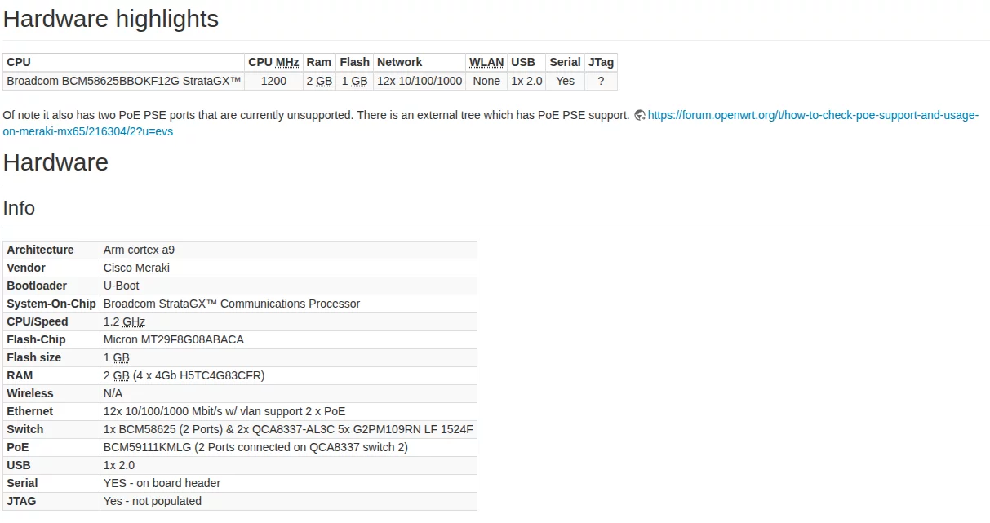
Task: Click the globe icon before the forum link
Action: click(x=640, y=116)
